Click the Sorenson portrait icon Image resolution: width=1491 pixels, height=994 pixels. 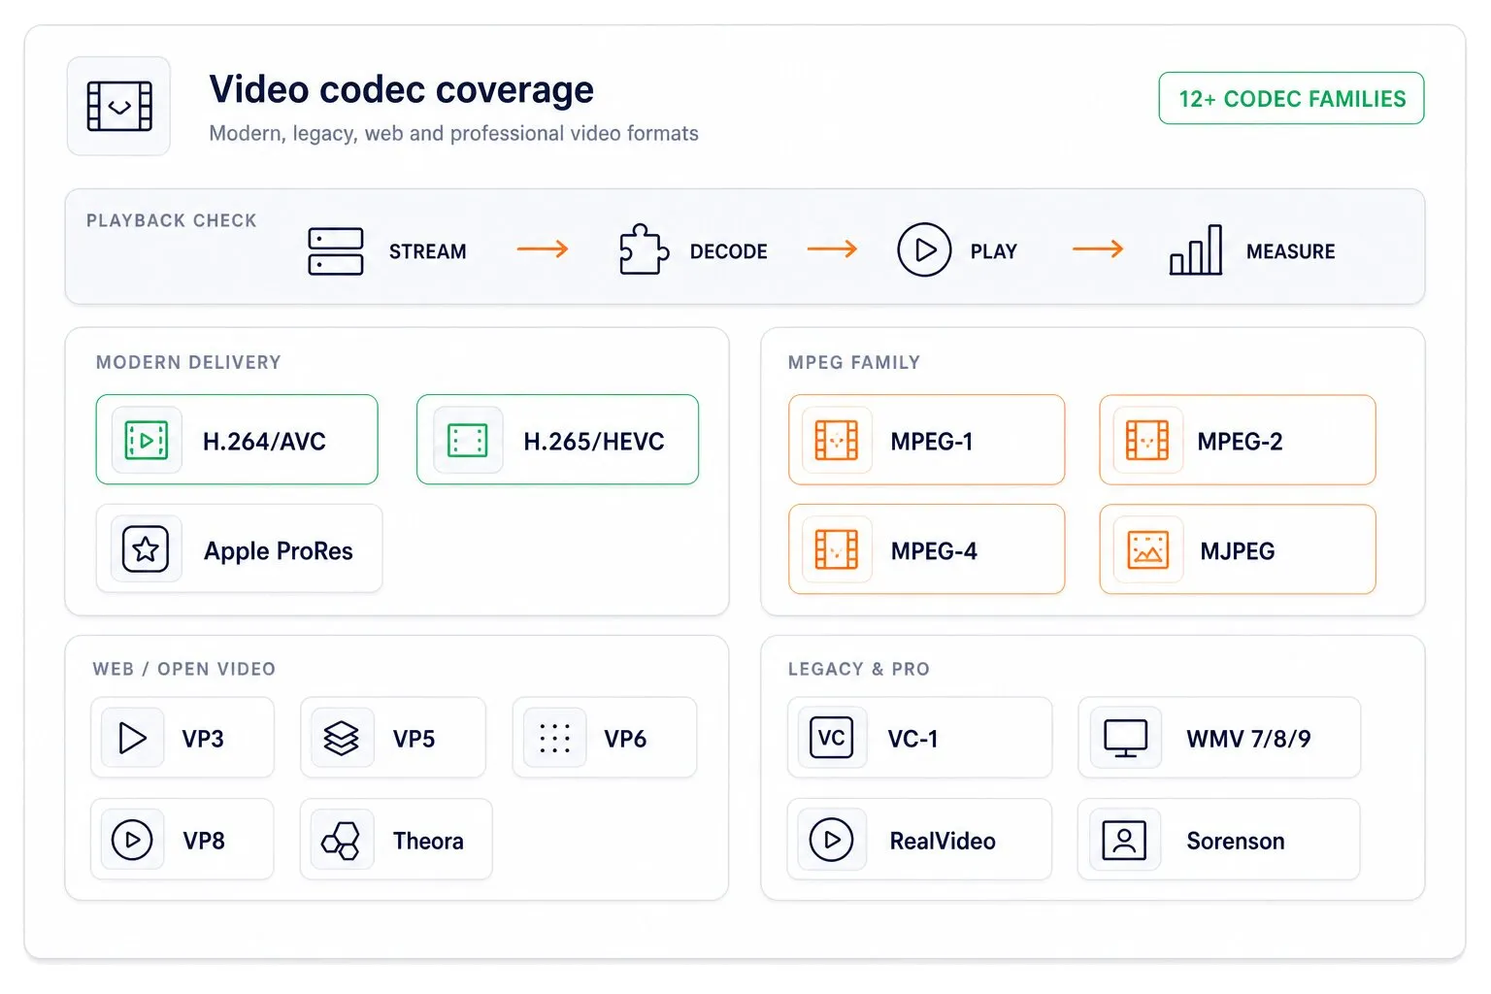[x=1124, y=841]
